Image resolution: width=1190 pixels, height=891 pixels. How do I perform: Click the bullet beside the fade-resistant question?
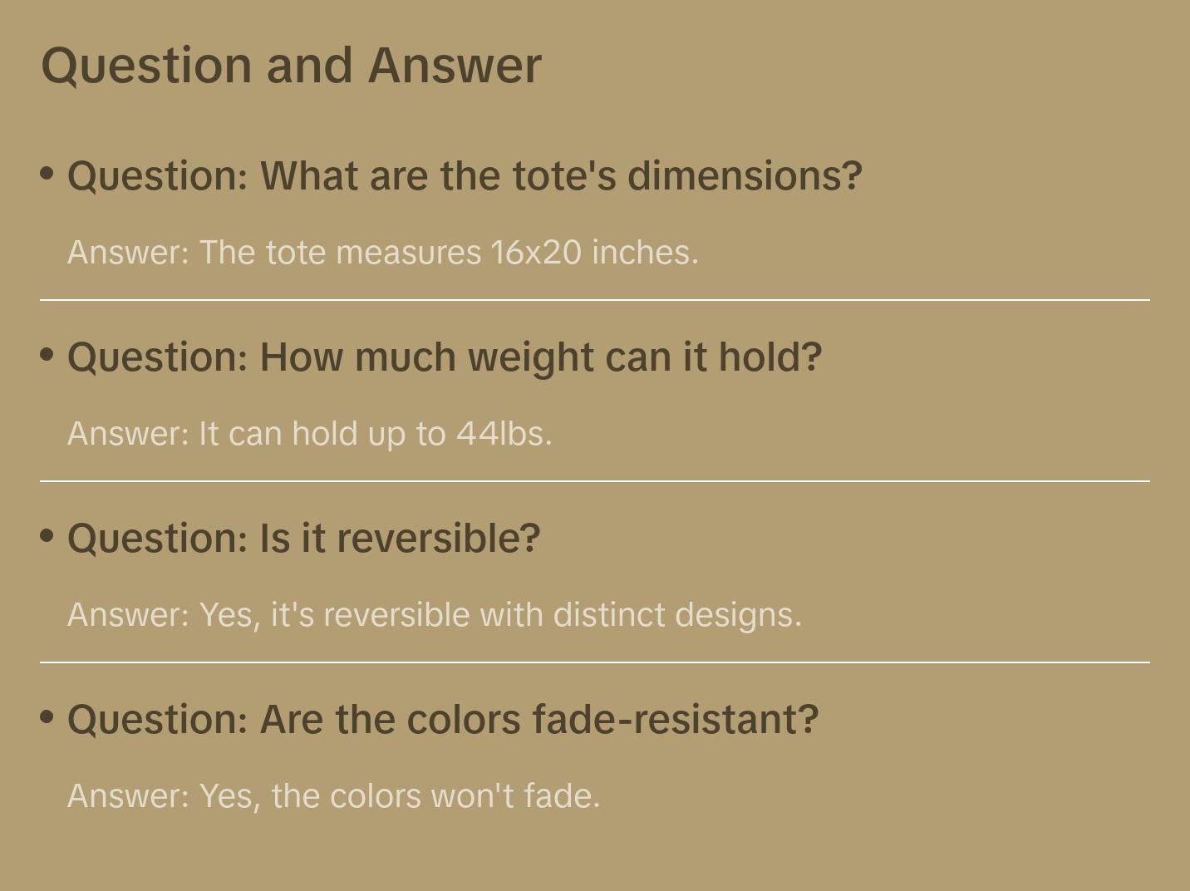[x=47, y=716]
